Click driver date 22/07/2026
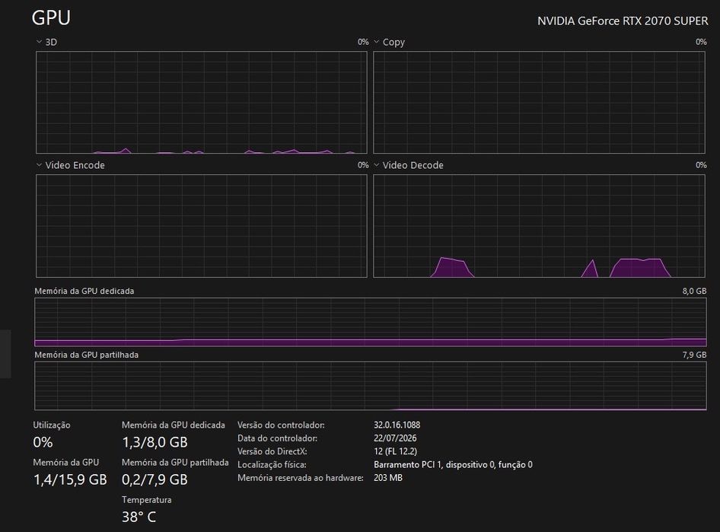Image resolution: width=720 pixels, height=532 pixels. click(x=395, y=438)
